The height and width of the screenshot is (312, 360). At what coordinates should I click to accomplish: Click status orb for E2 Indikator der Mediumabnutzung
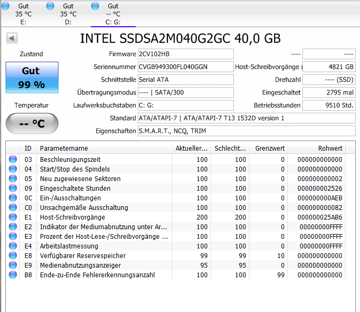[13, 227]
